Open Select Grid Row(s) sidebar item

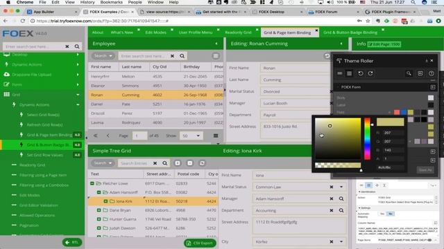pyautogui.click(x=43, y=115)
